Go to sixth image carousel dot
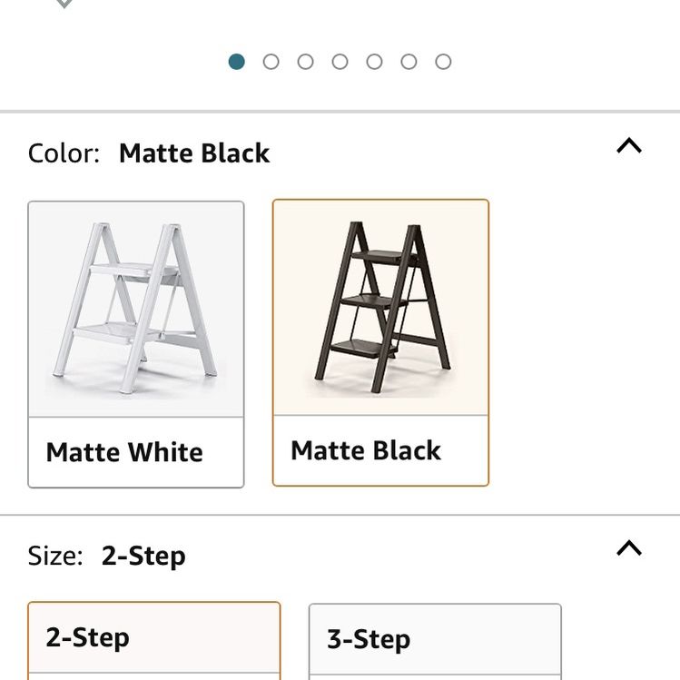 point(409,62)
